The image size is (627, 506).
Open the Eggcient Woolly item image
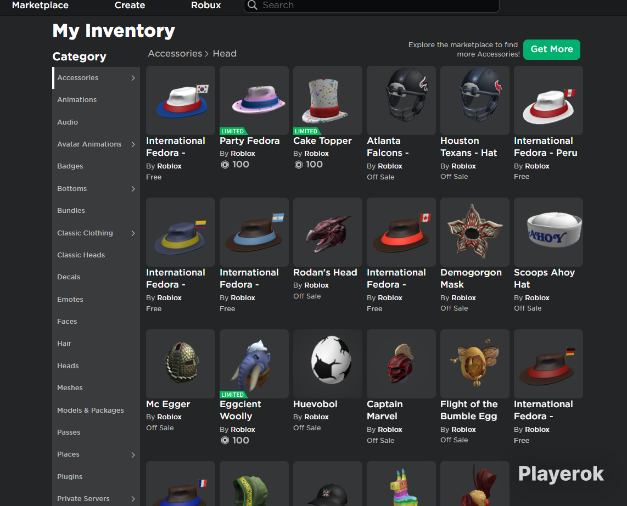coord(254,364)
